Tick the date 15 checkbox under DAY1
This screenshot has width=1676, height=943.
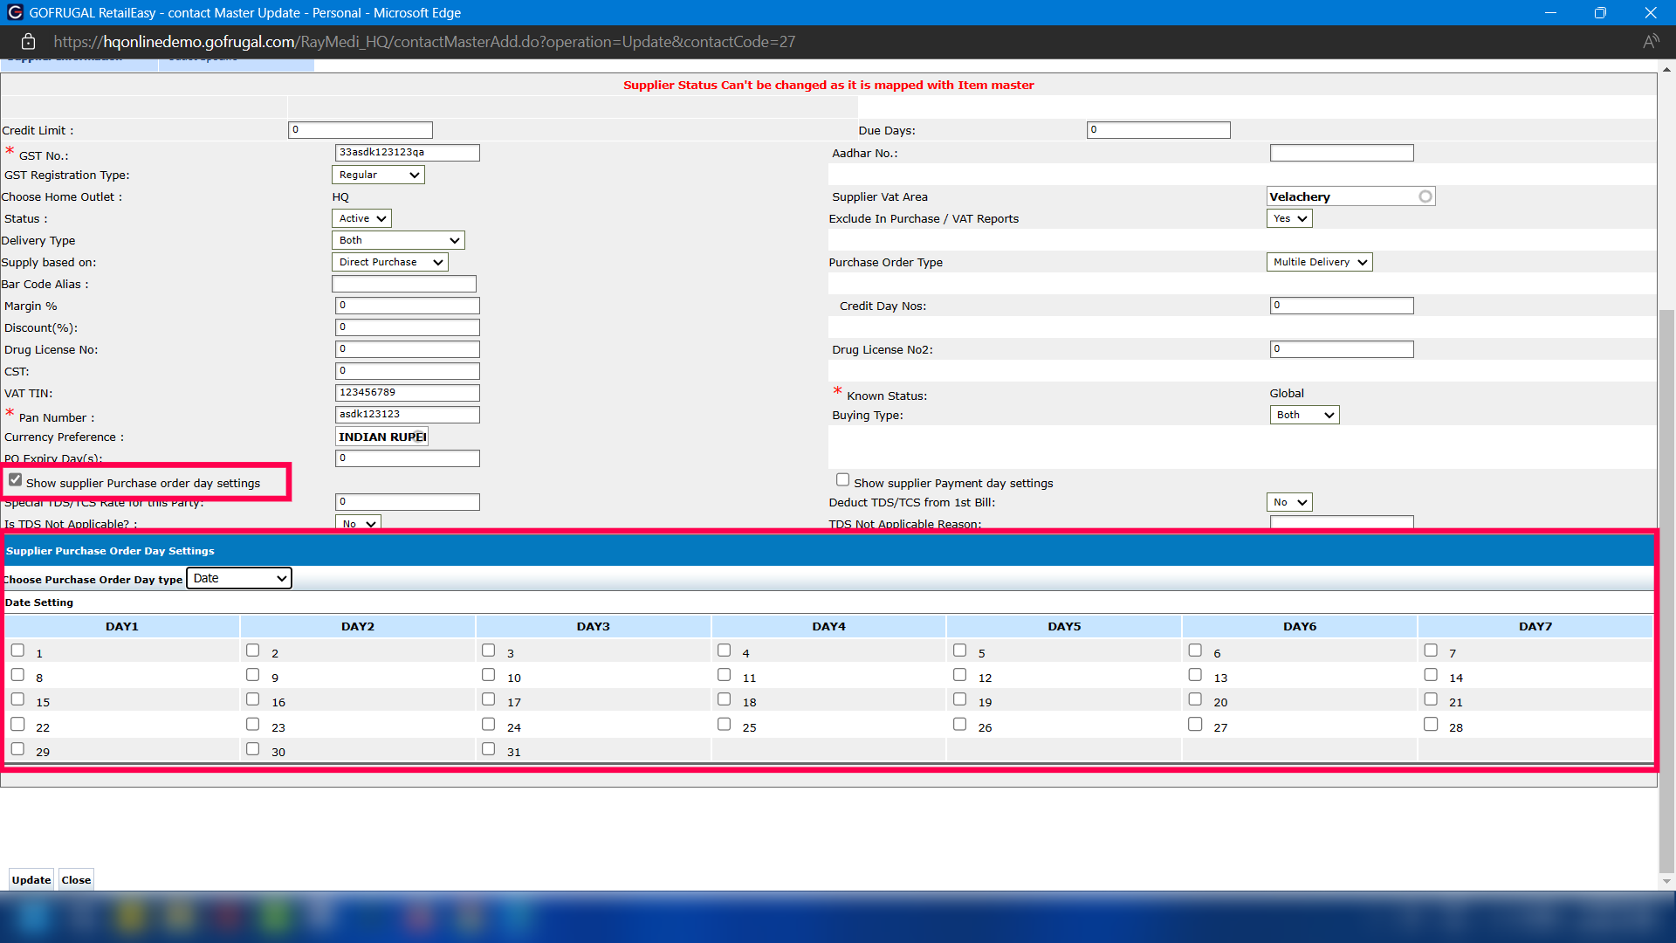(x=18, y=699)
